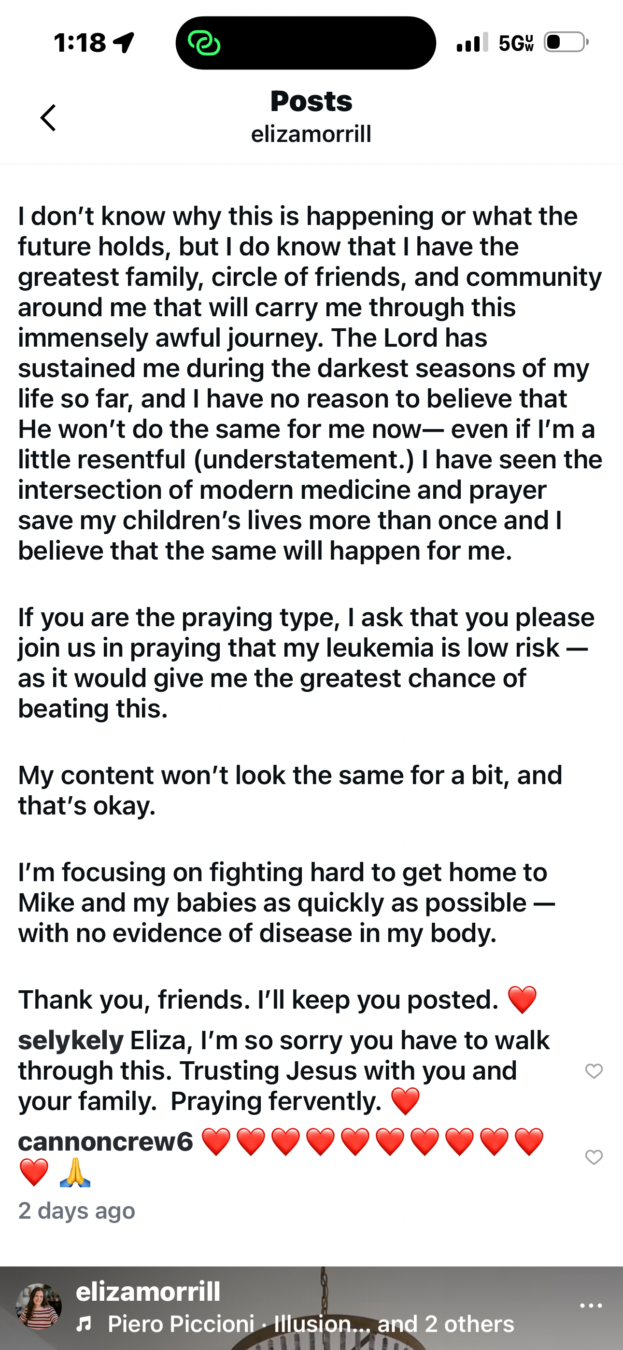Tap the location arrow in the status bar

tap(124, 42)
